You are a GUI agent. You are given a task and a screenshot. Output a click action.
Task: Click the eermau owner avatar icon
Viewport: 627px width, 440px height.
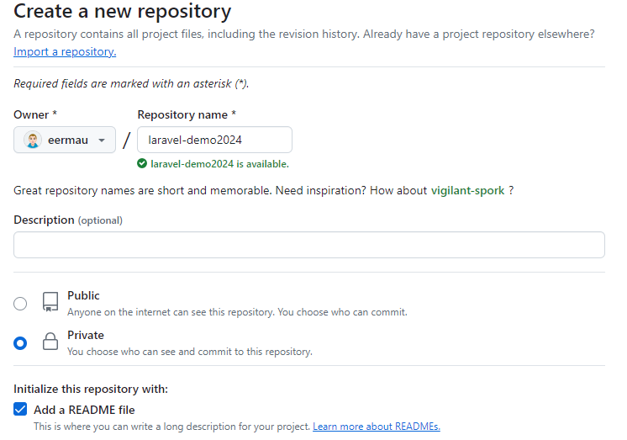pyautogui.click(x=33, y=140)
